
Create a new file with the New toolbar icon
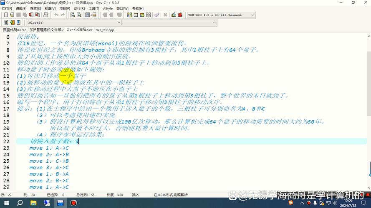coord(6,15)
